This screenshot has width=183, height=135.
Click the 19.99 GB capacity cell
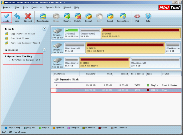coord(91,85)
